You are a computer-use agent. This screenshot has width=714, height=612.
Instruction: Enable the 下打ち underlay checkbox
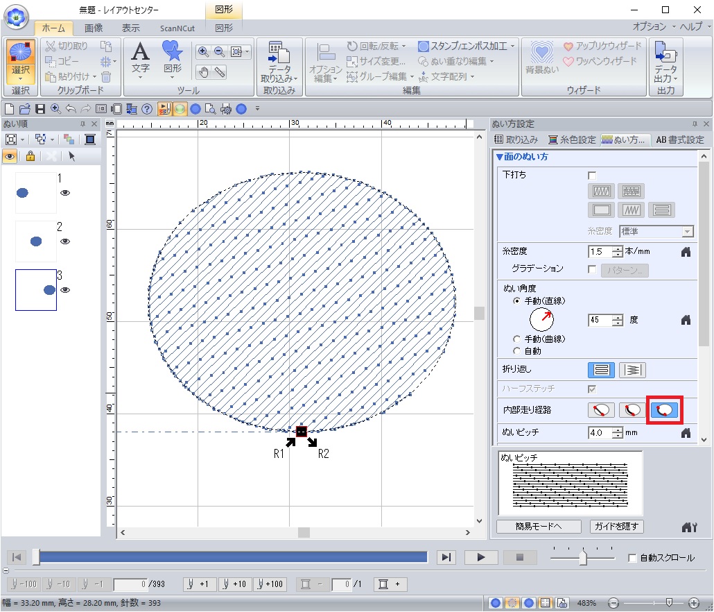click(x=592, y=175)
